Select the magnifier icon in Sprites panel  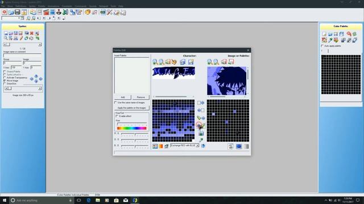tap(6, 39)
